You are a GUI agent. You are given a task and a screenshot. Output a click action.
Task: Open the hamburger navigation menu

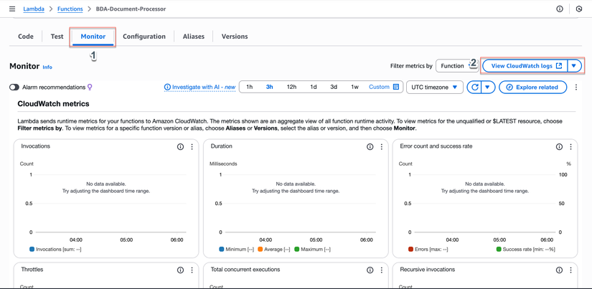click(x=12, y=9)
